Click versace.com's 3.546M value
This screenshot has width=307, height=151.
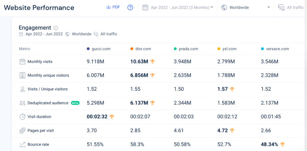(x=270, y=62)
